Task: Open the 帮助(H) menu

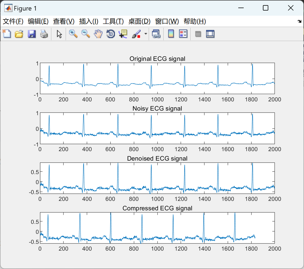Action: [195, 21]
